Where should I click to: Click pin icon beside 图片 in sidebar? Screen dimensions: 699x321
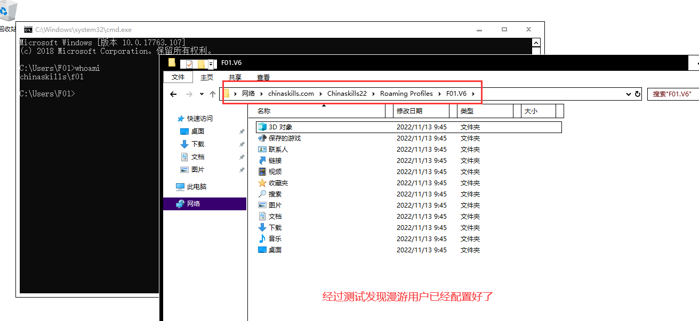242,170
